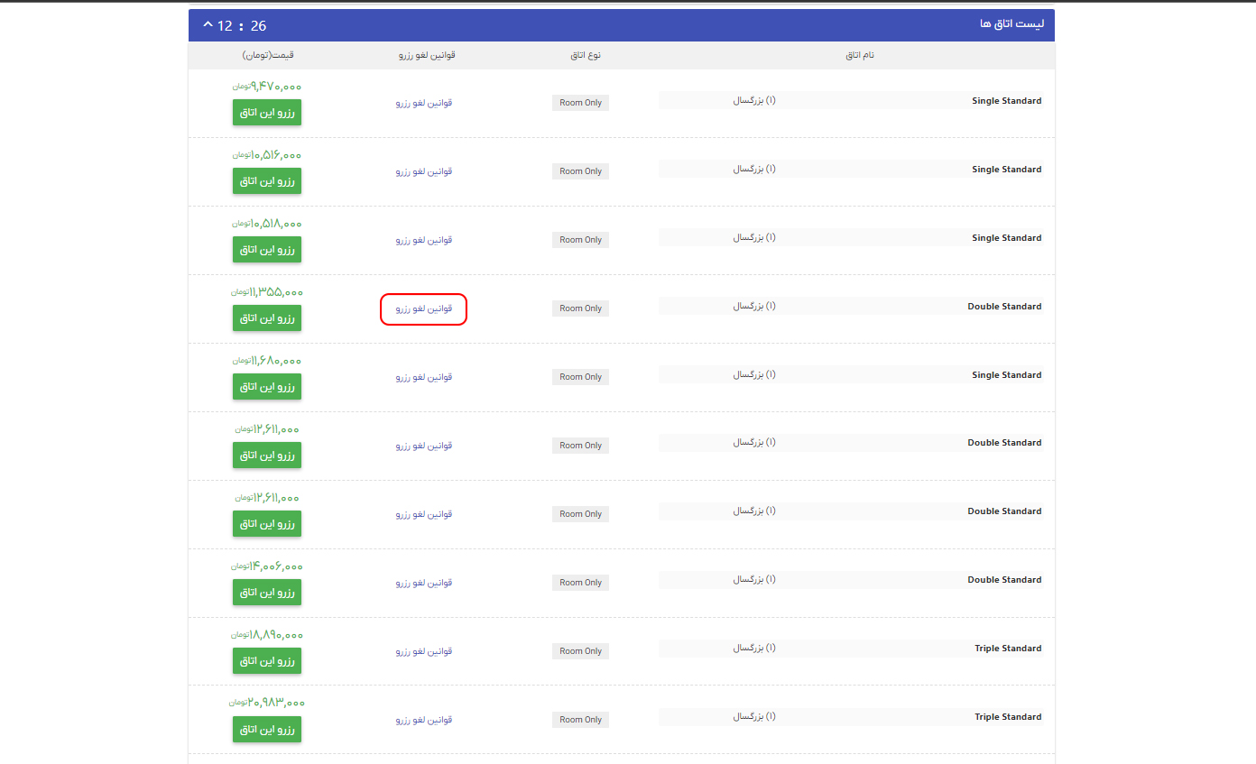This screenshot has width=1256, height=764.
Task: Click the لیست اتاق ها panel title
Action: tap(1011, 24)
